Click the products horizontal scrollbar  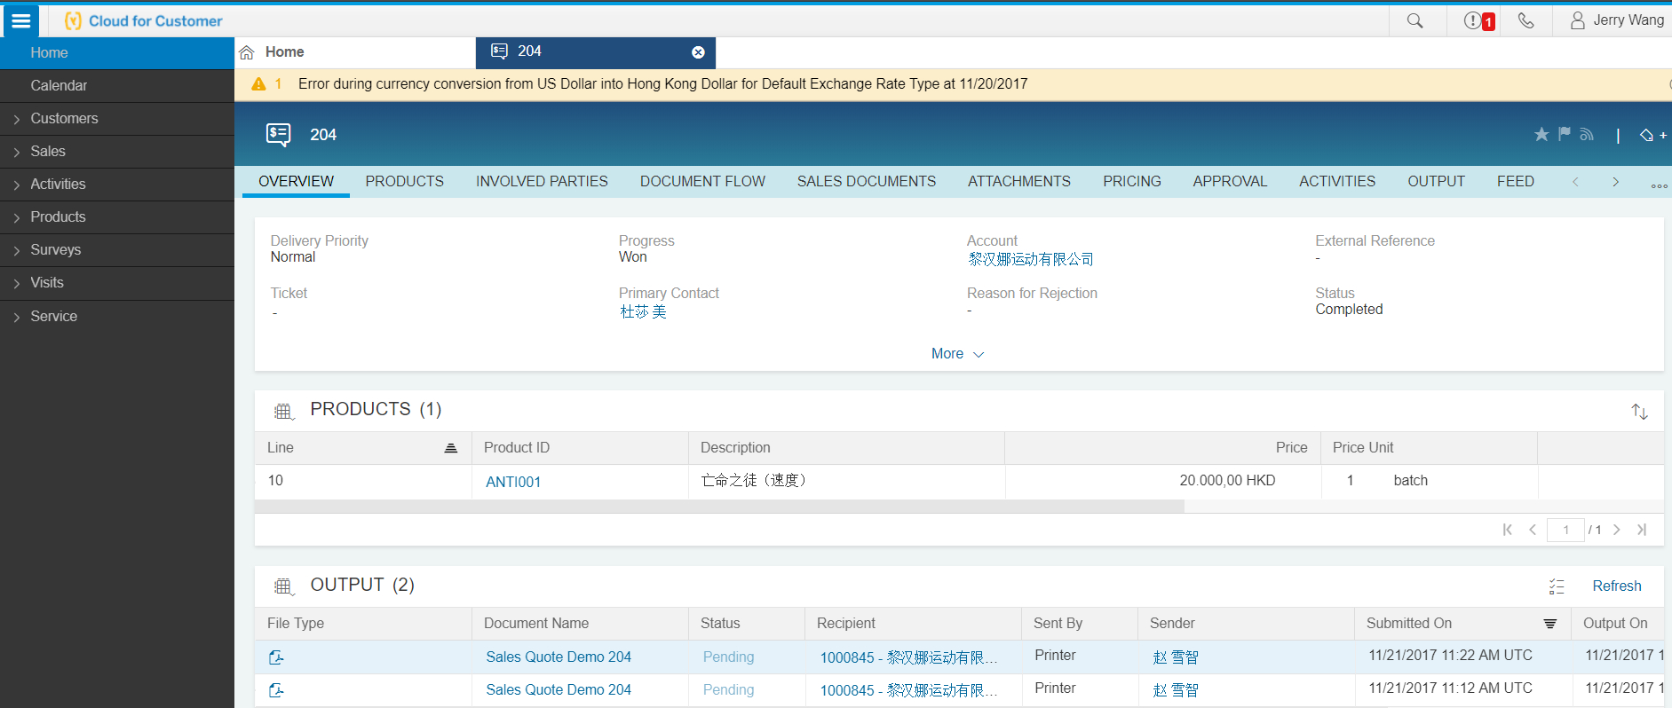click(x=719, y=507)
